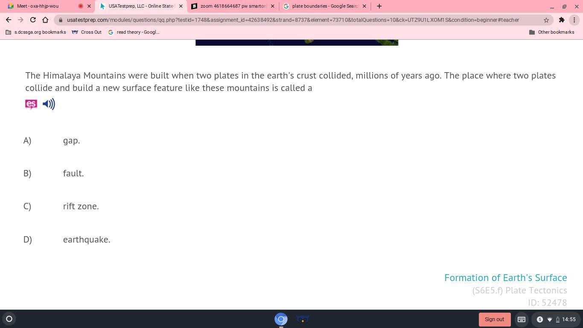
Task: Click the site info lock icon
Action: click(x=61, y=20)
